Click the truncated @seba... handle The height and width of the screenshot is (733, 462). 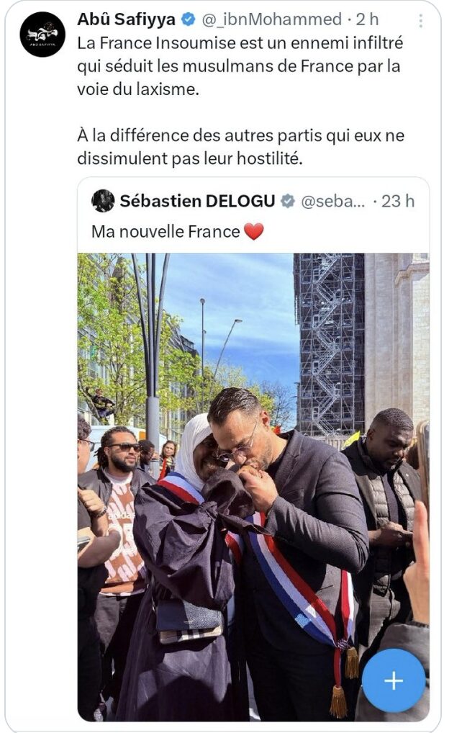[x=332, y=202]
